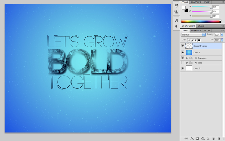
Task: Click folder icon of All Text copy group
Action: (x=191, y=58)
